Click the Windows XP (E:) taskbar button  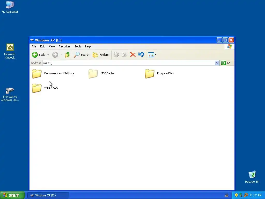[48, 195]
